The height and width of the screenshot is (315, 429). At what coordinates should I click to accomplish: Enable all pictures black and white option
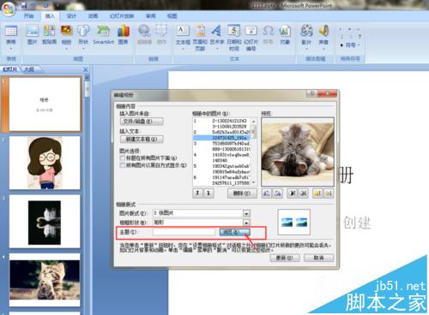tap(123, 165)
